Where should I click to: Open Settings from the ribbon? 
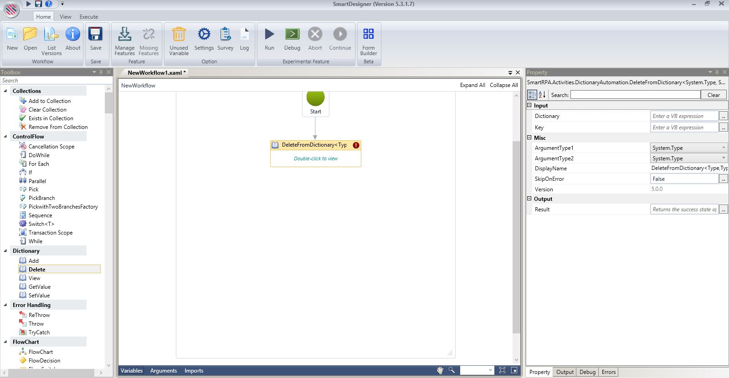tap(204, 35)
